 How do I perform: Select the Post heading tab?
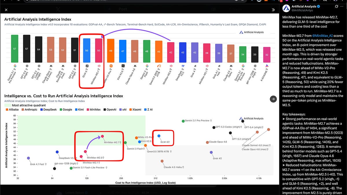point(123,9)
